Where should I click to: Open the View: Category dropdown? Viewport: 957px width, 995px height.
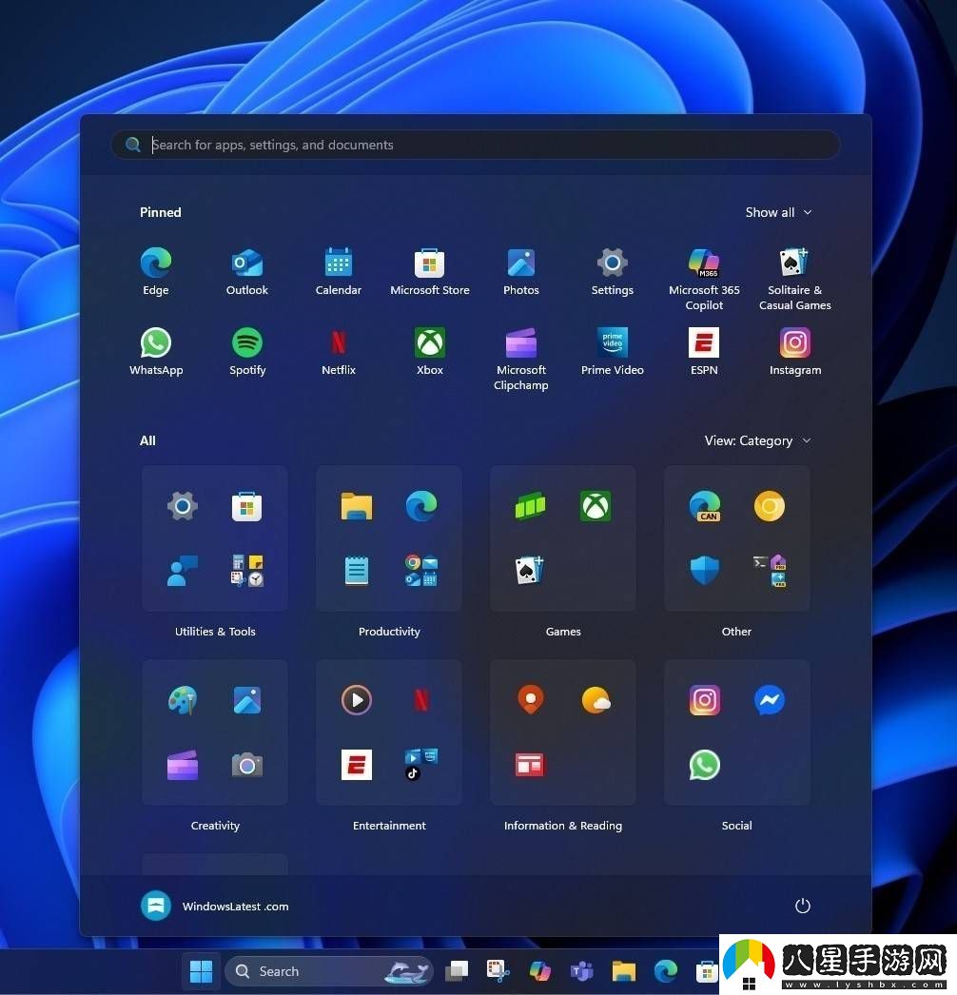click(757, 440)
